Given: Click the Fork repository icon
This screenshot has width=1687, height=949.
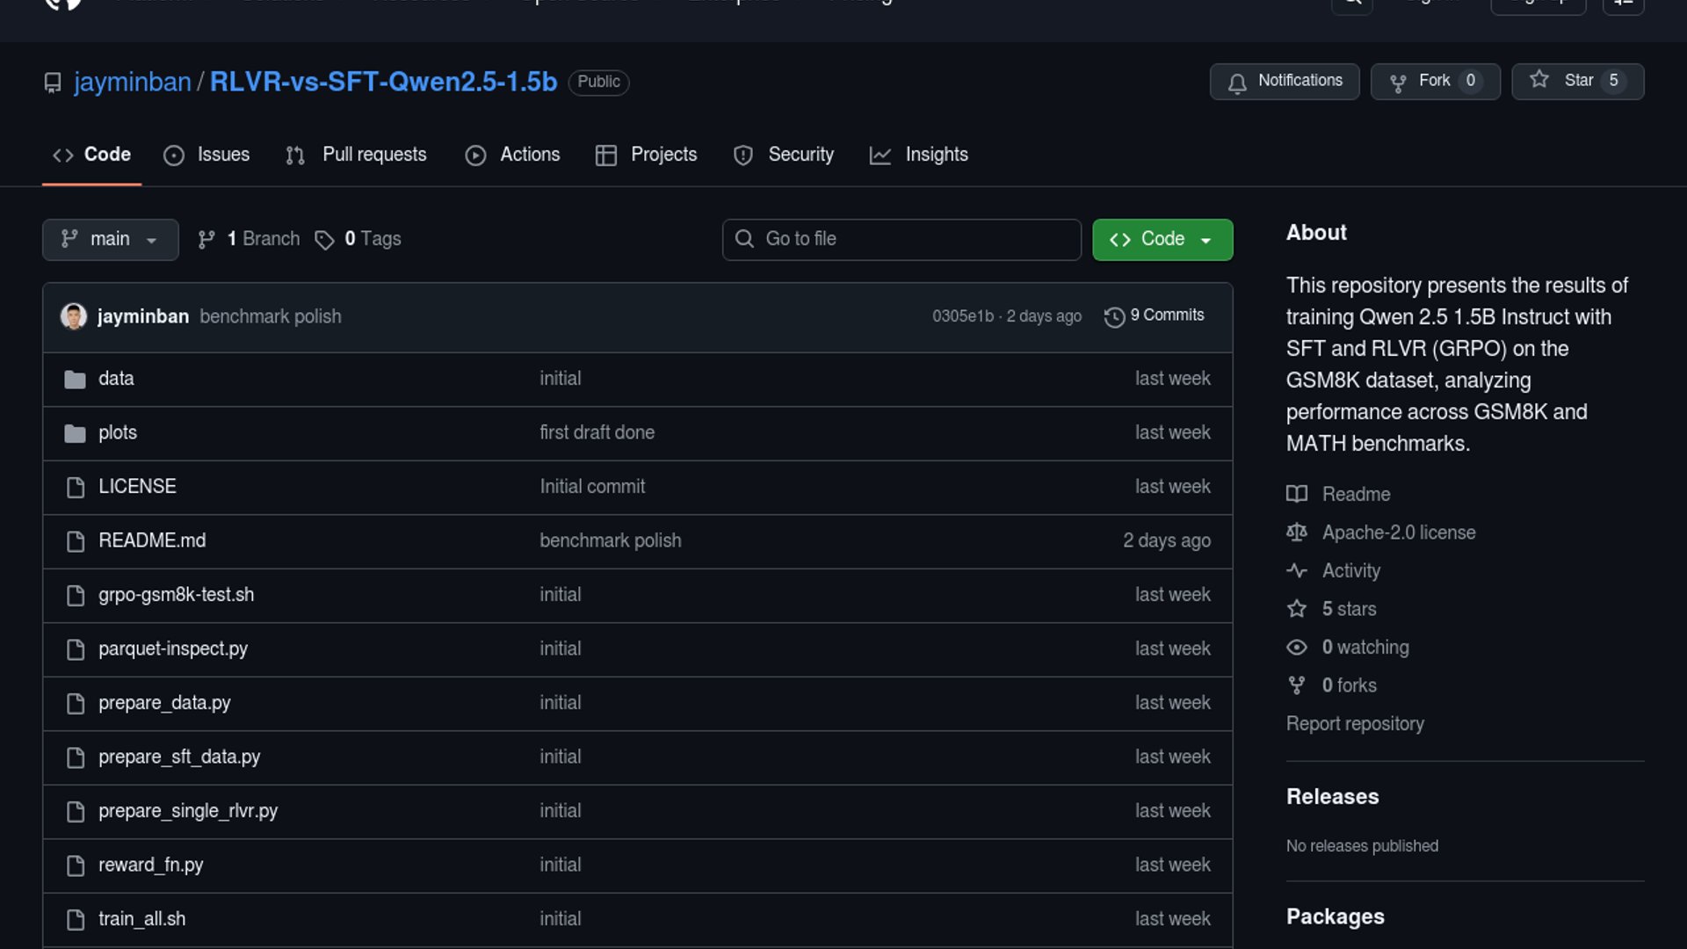Looking at the screenshot, I should pyautogui.click(x=1398, y=83).
